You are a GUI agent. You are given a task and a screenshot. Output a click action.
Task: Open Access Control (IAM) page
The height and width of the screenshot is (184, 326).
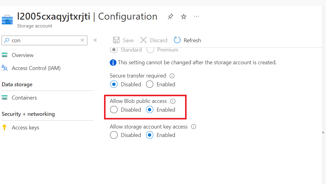click(36, 68)
